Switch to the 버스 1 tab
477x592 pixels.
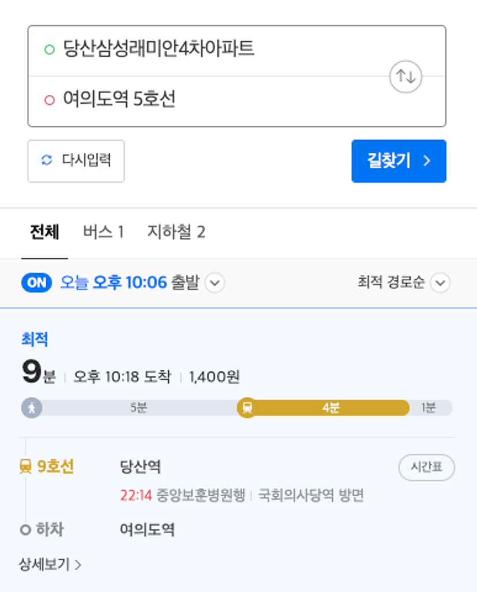[x=103, y=232]
